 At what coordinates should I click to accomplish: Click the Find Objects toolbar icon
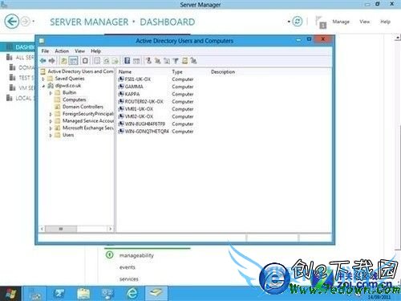(x=184, y=61)
